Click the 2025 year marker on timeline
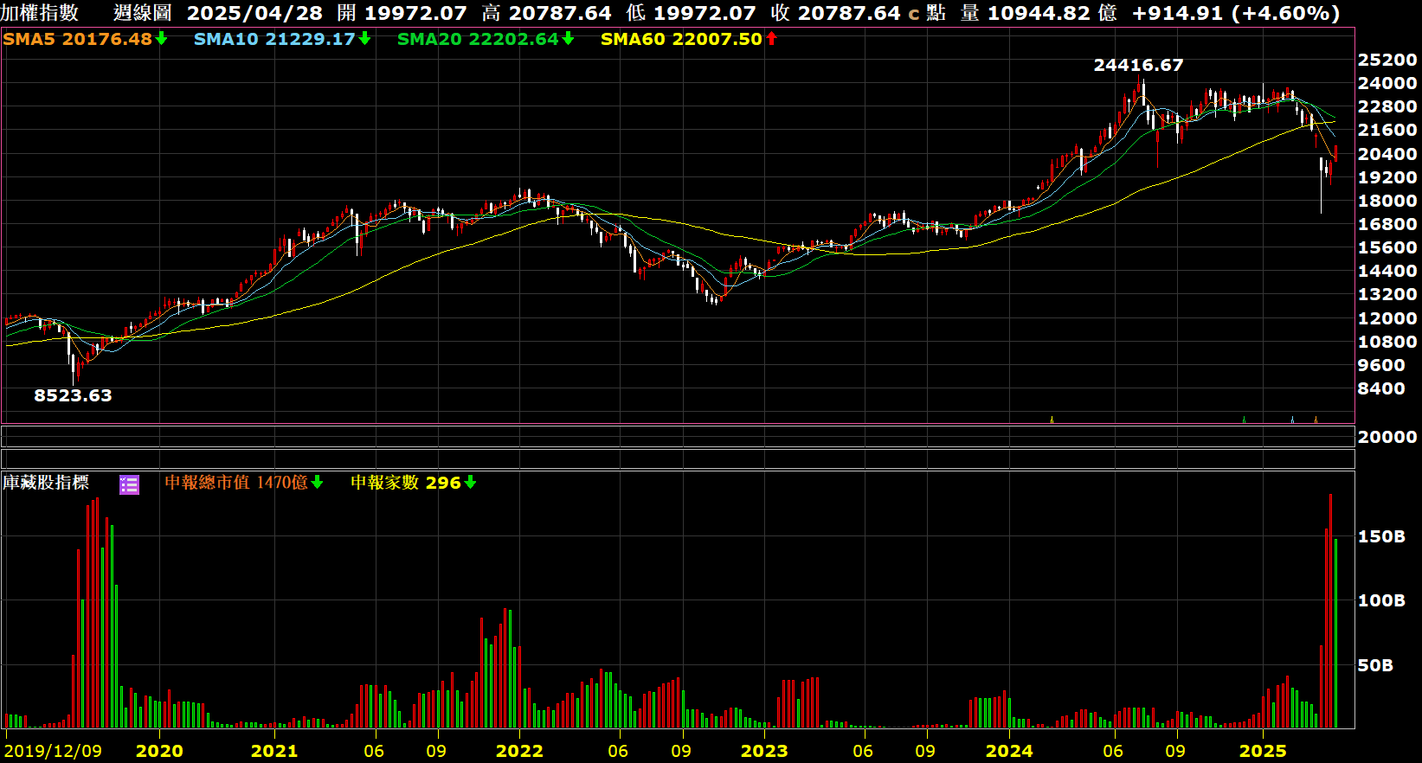Viewport: 1422px width, 763px height. click(1263, 751)
